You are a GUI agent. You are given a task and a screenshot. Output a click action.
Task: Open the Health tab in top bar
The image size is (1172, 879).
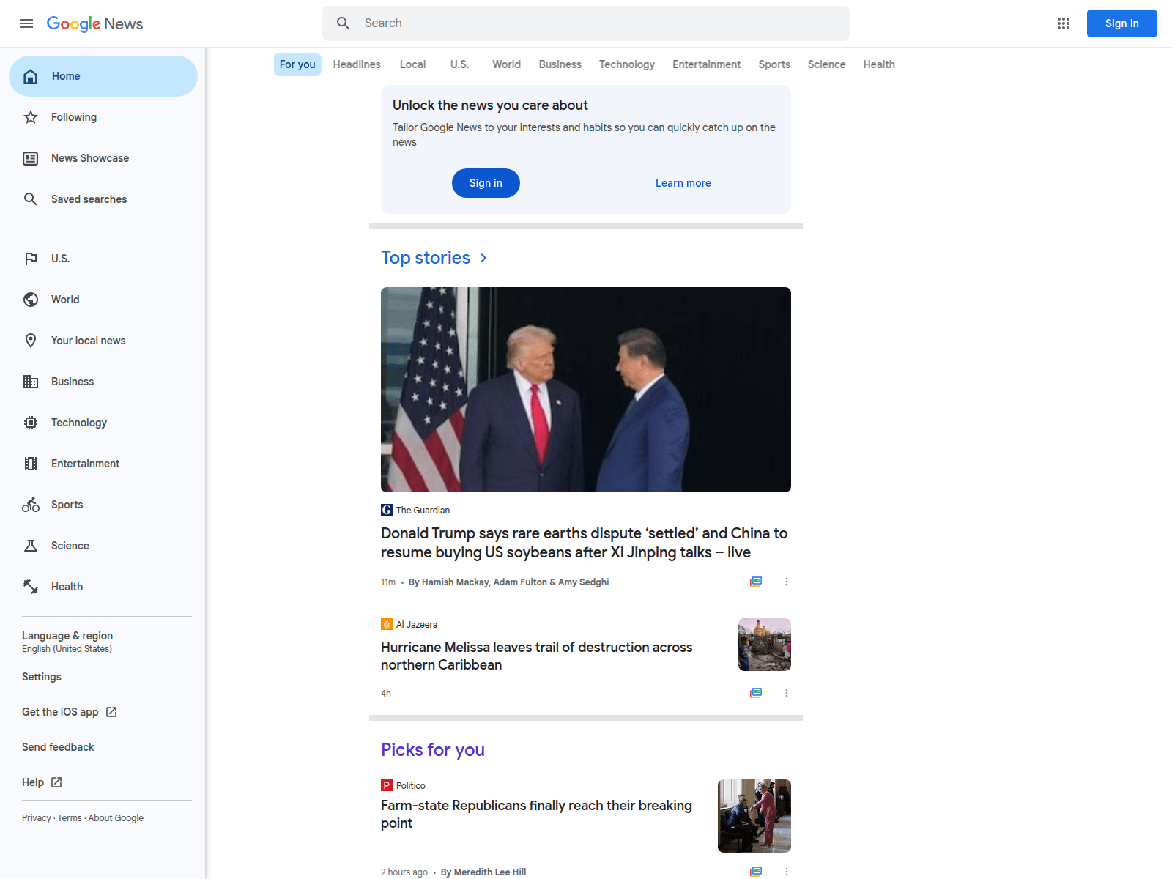click(879, 64)
